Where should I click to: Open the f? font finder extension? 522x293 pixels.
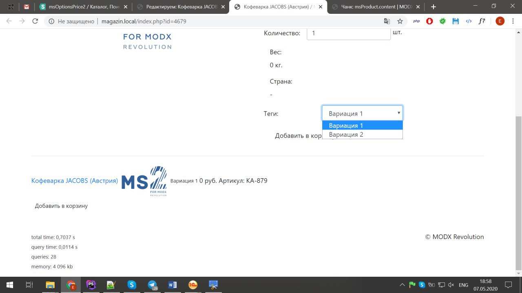click(482, 21)
